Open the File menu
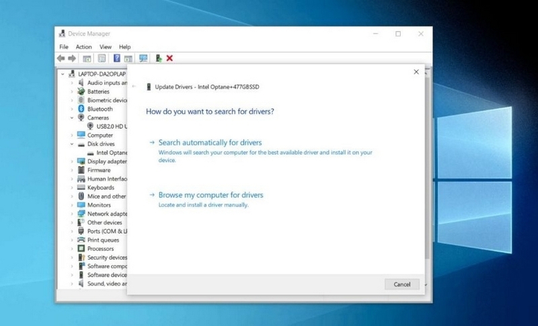This screenshot has height=326, width=538. (x=64, y=46)
